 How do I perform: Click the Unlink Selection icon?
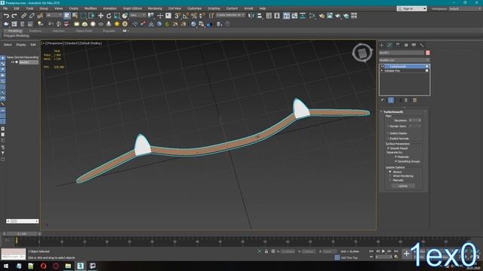(32, 16)
